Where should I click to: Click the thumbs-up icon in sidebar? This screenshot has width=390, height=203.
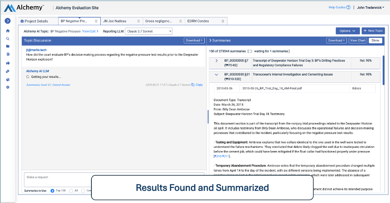(8, 63)
